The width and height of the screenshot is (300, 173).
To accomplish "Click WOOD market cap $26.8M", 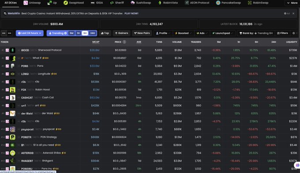I will (x=94, y=50).
